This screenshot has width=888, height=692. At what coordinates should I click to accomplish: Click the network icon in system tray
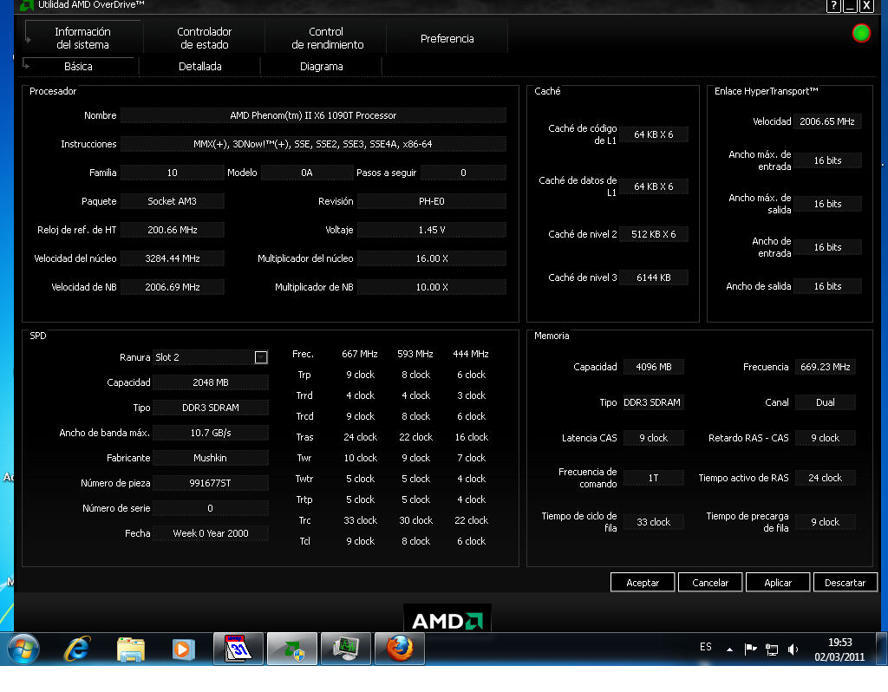click(771, 650)
